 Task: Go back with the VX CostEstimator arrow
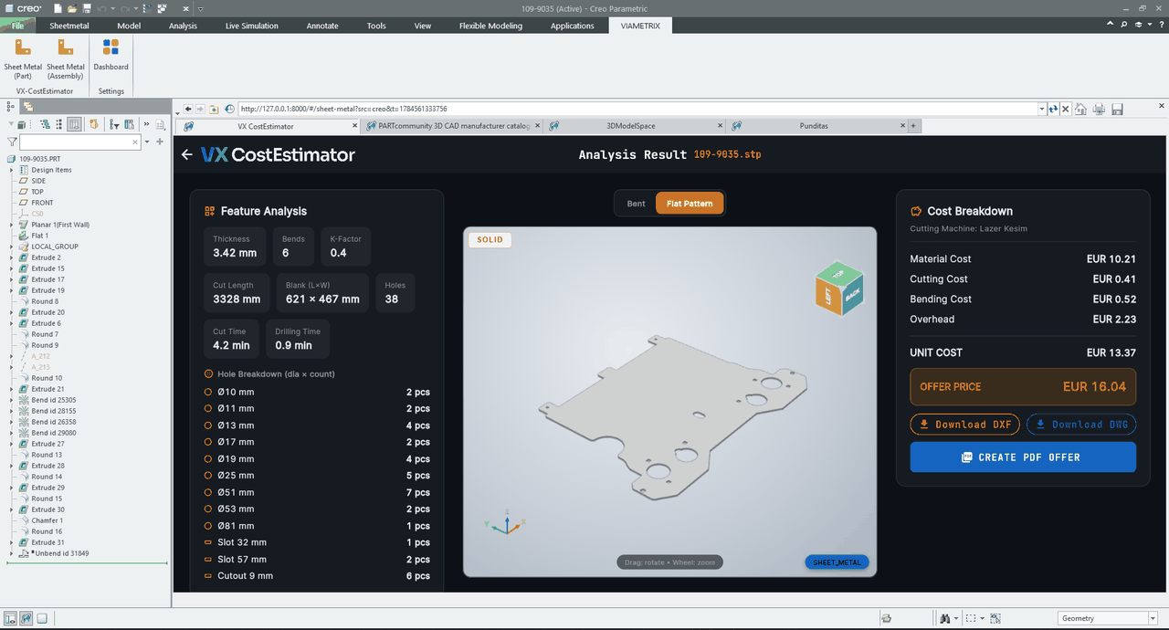click(x=187, y=154)
